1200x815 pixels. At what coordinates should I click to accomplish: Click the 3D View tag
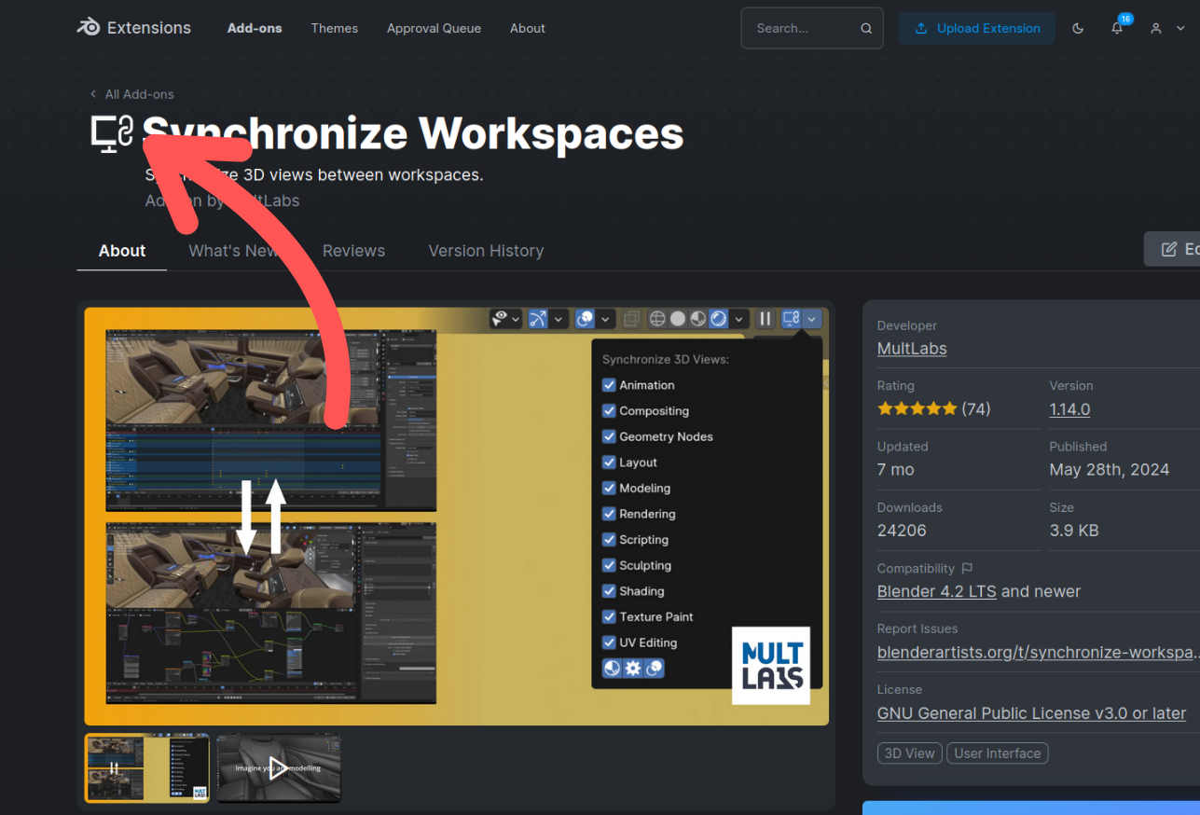point(910,753)
